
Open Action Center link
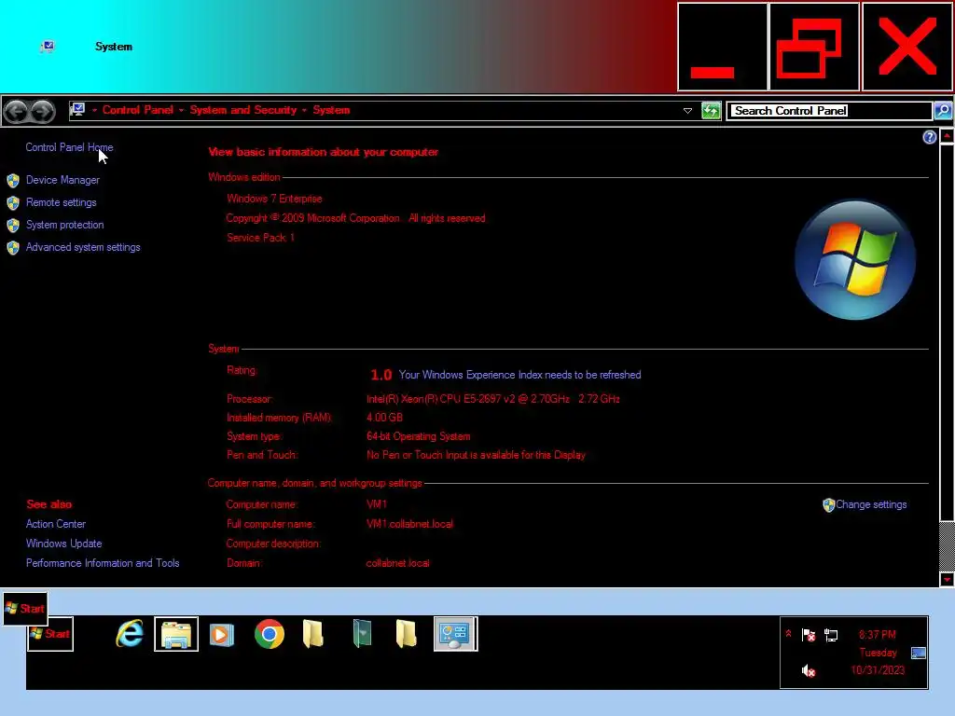point(55,524)
